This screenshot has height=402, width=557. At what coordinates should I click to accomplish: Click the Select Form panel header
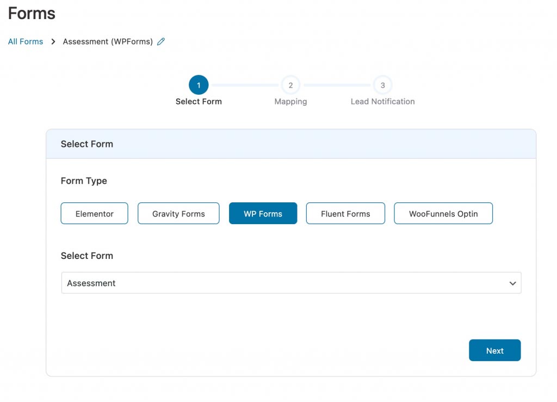coord(291,144)
